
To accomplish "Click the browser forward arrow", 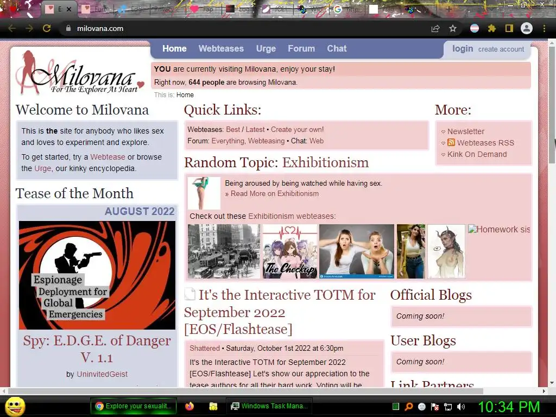I will click(x=29, y=28).
